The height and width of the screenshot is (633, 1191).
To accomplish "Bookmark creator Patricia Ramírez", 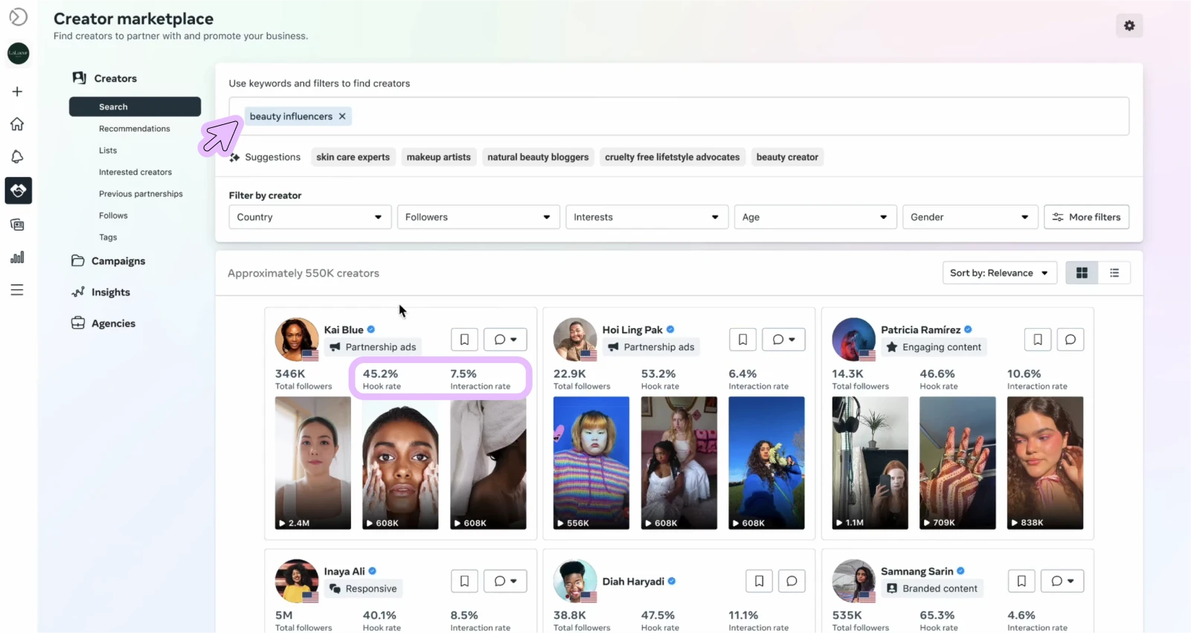I will pyautogui.click(x=1038, y=339).
